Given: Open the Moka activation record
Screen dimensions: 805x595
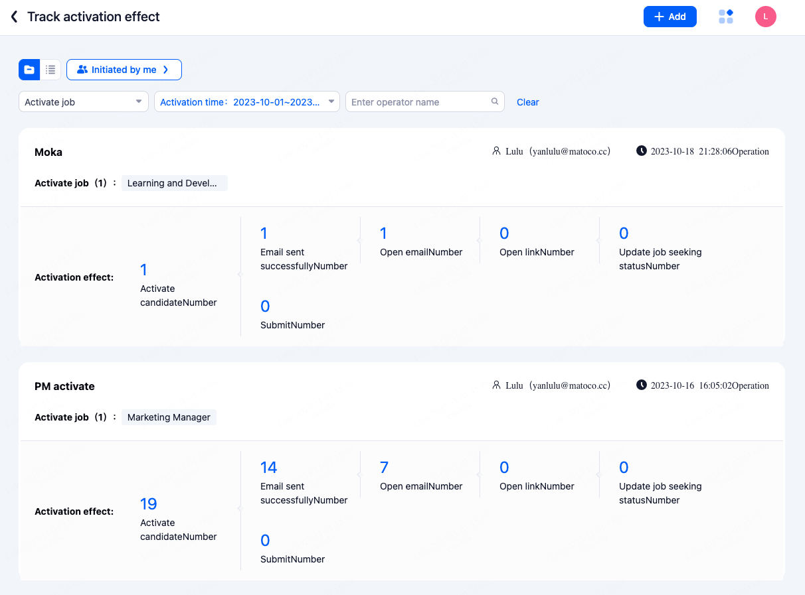Looking at the screenshot, I should 48,153.
